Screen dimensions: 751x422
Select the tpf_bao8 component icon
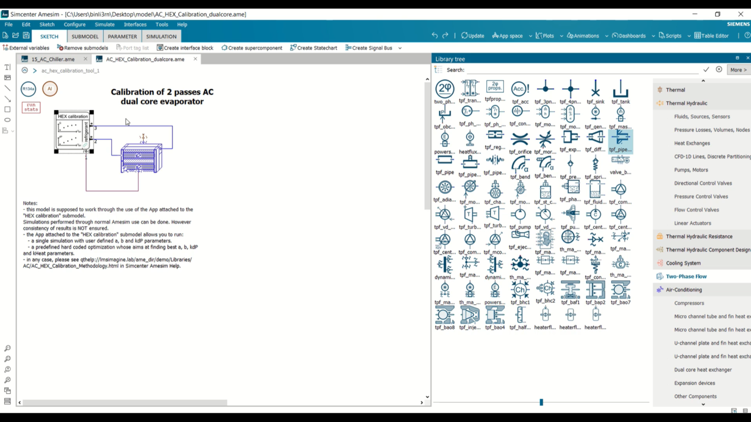(445, 315)
